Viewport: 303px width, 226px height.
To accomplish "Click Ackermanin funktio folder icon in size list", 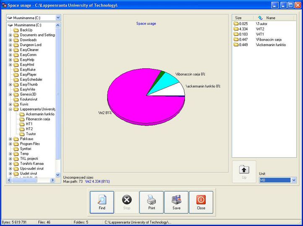I will click(236, 45).
